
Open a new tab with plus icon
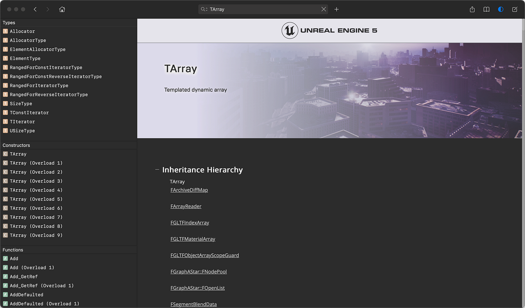coord(336,9)
